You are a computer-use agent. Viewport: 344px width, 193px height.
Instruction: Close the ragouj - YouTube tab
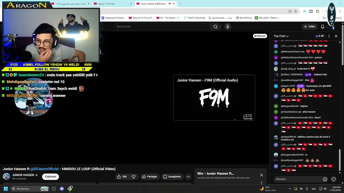[x=131, y=4]
